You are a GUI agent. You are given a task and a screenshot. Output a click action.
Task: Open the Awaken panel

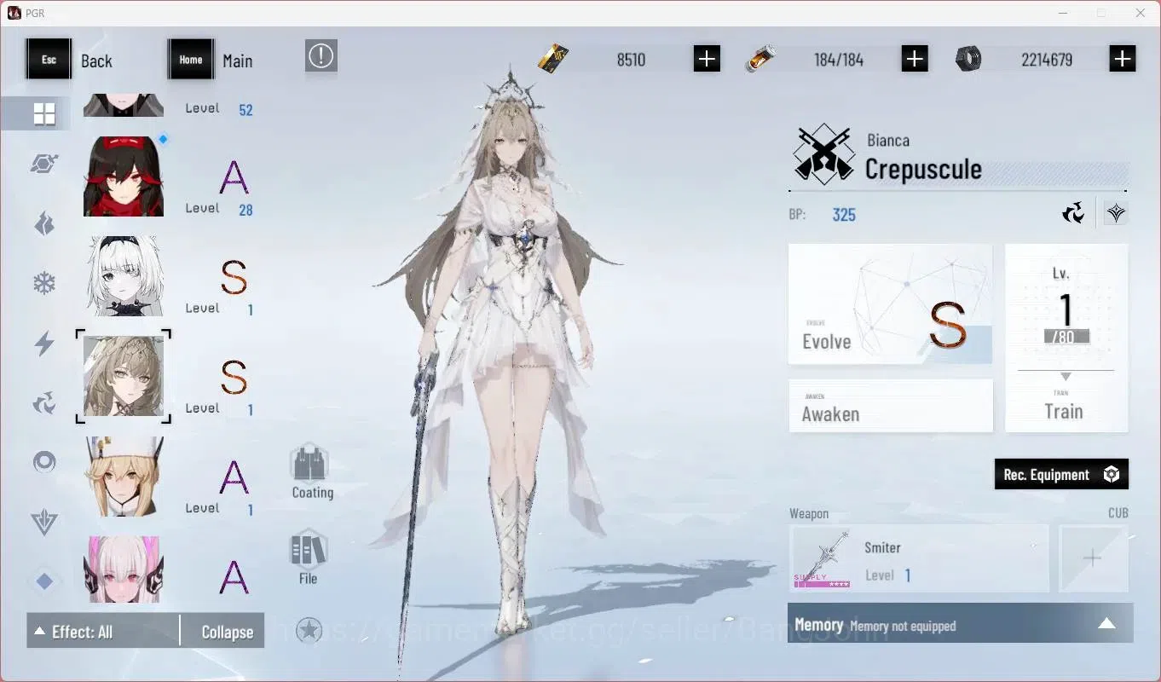pos(891,406)
